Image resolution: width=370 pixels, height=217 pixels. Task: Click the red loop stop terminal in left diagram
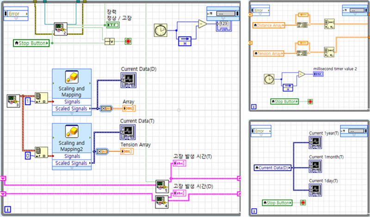(128, 42)
